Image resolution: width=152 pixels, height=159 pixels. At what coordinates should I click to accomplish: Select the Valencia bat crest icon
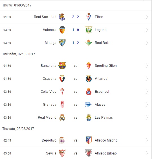62,30
